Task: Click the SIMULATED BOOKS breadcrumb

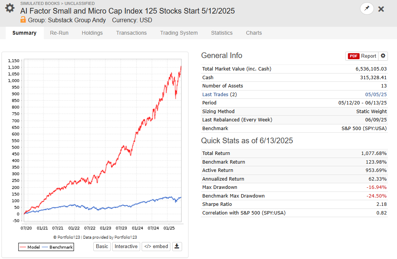Action: [40, 3]
